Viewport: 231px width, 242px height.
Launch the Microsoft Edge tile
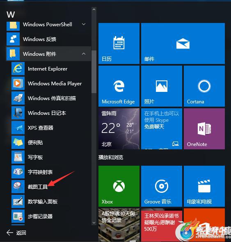pos(119,86)
